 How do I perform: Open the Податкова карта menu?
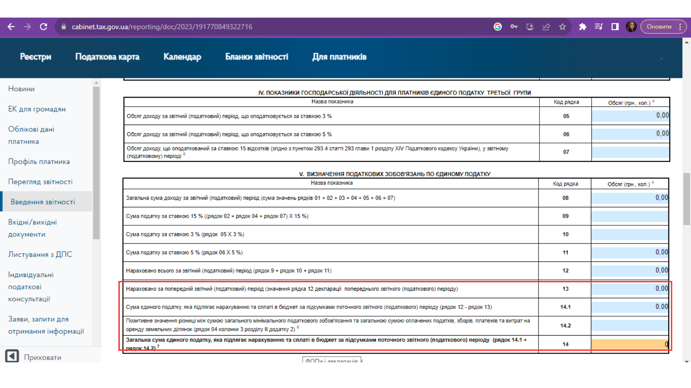click(x=107, y=57)
